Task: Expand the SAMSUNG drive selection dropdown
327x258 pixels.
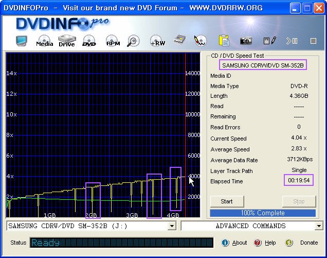Action: click(x=172, y=226)
